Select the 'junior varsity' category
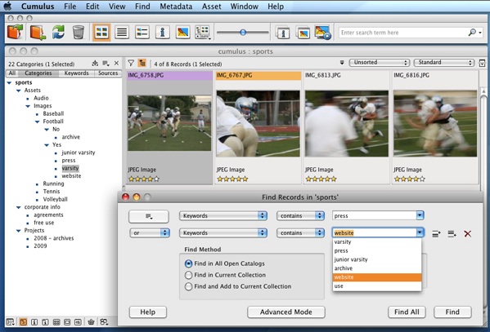Screen dimensions: 490x332 [79, 153]
